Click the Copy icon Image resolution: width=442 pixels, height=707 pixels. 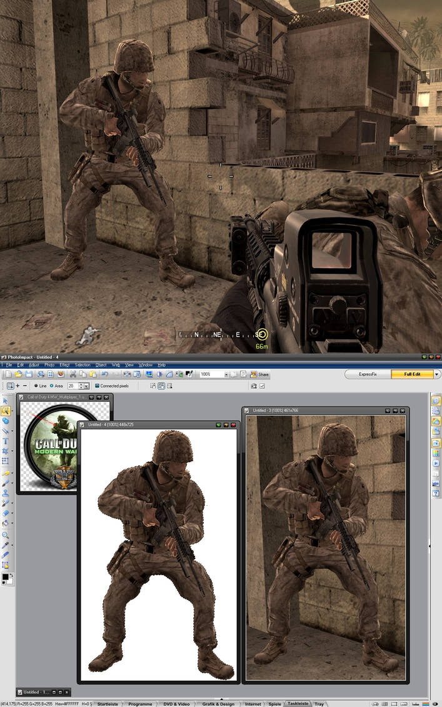click(83, 374)
